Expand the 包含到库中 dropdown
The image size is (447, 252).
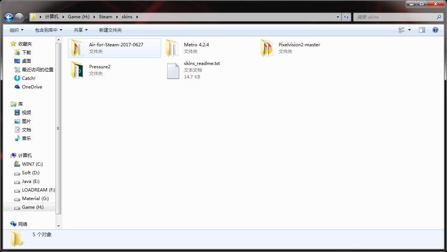(49, 30)
